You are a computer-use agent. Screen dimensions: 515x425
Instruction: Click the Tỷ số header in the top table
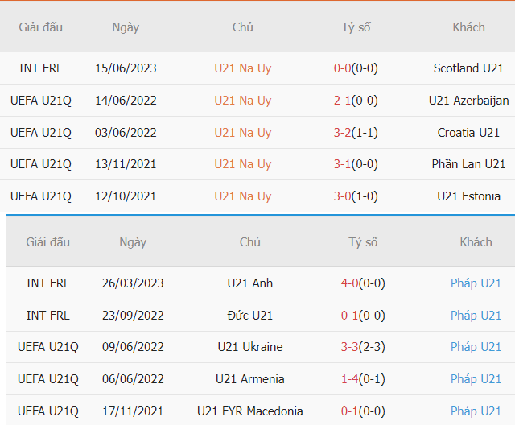(x=356, y=27)
